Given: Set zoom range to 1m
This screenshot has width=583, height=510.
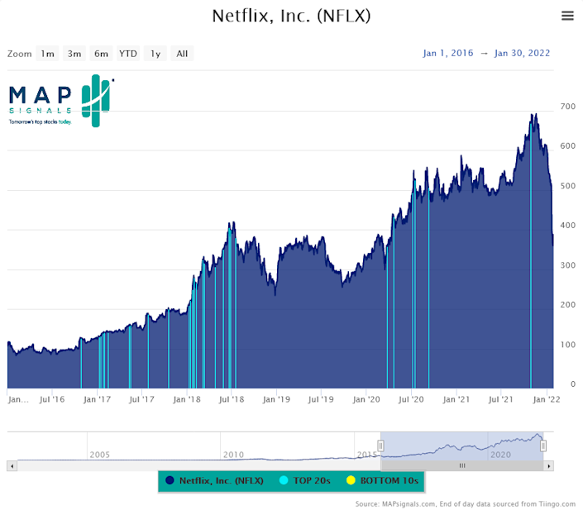Looking at the screenshot, I should click(x=47, y=54).
